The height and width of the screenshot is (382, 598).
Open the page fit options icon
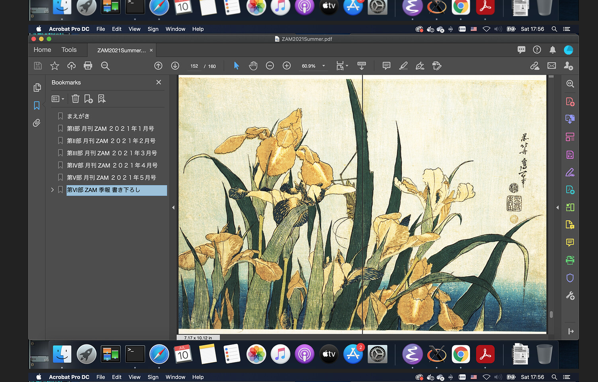pyautogui.click(x=342, y=66)
